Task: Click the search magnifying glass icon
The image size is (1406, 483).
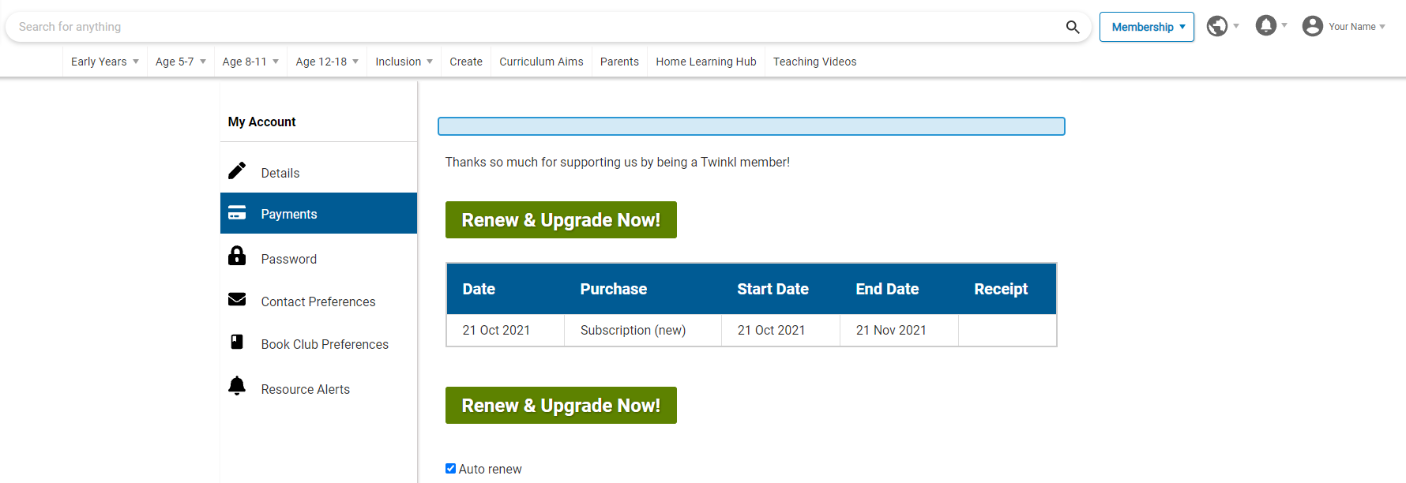Action: pyautogui.click(x=1072, y=27)
